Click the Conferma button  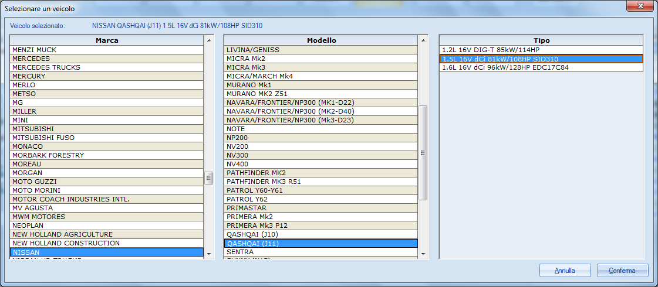click(622, 271)
